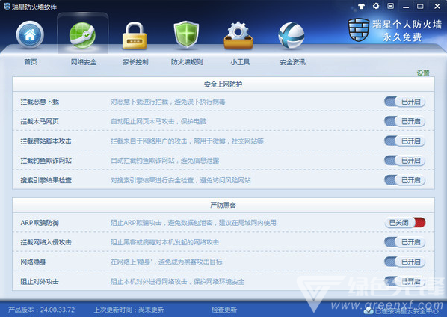Image resolution: width=447 pixels, height=317 pixels.
Task: Click the skin shirt icon in title bar
Action: pos(361,6)
